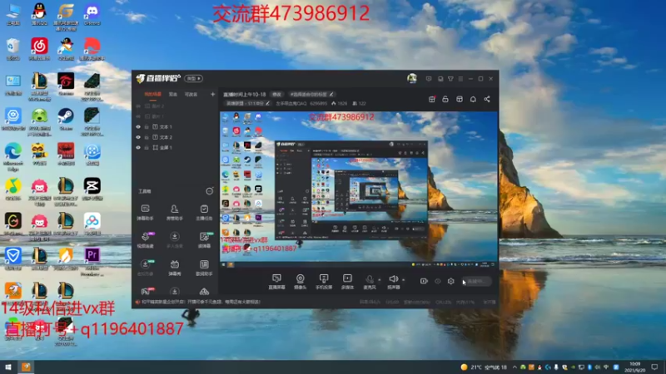Add a 摄像头 camera source
The image size is (666, 374).
(301, 282)
